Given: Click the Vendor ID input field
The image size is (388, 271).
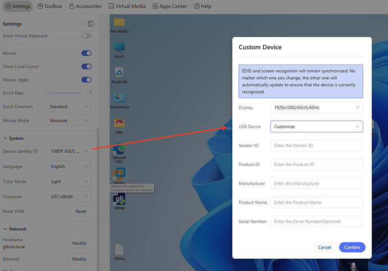Looking at the screenshot, I should click(316, 146).
